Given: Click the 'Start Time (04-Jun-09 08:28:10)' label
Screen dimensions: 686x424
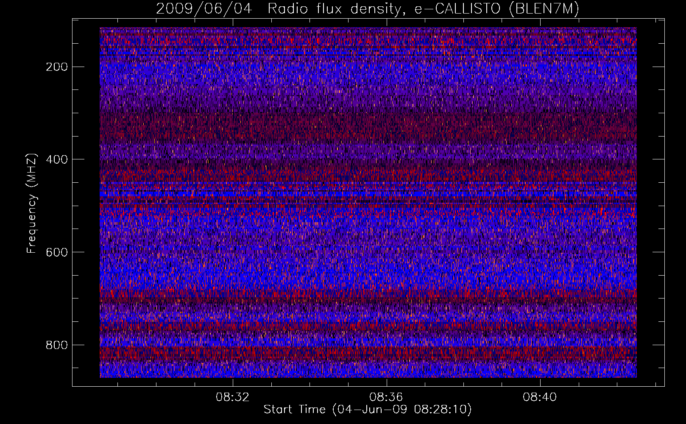Looking at the screenshot, I should coord(368,409).
